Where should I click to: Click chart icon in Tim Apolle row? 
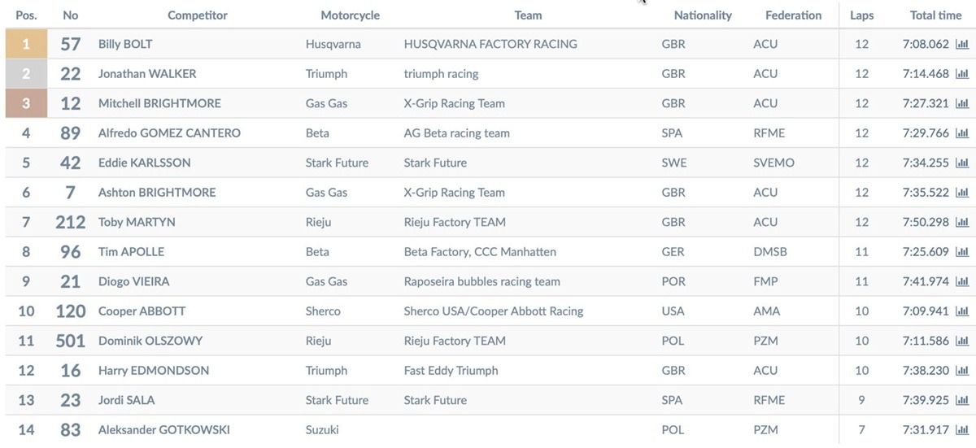point(962,252)
